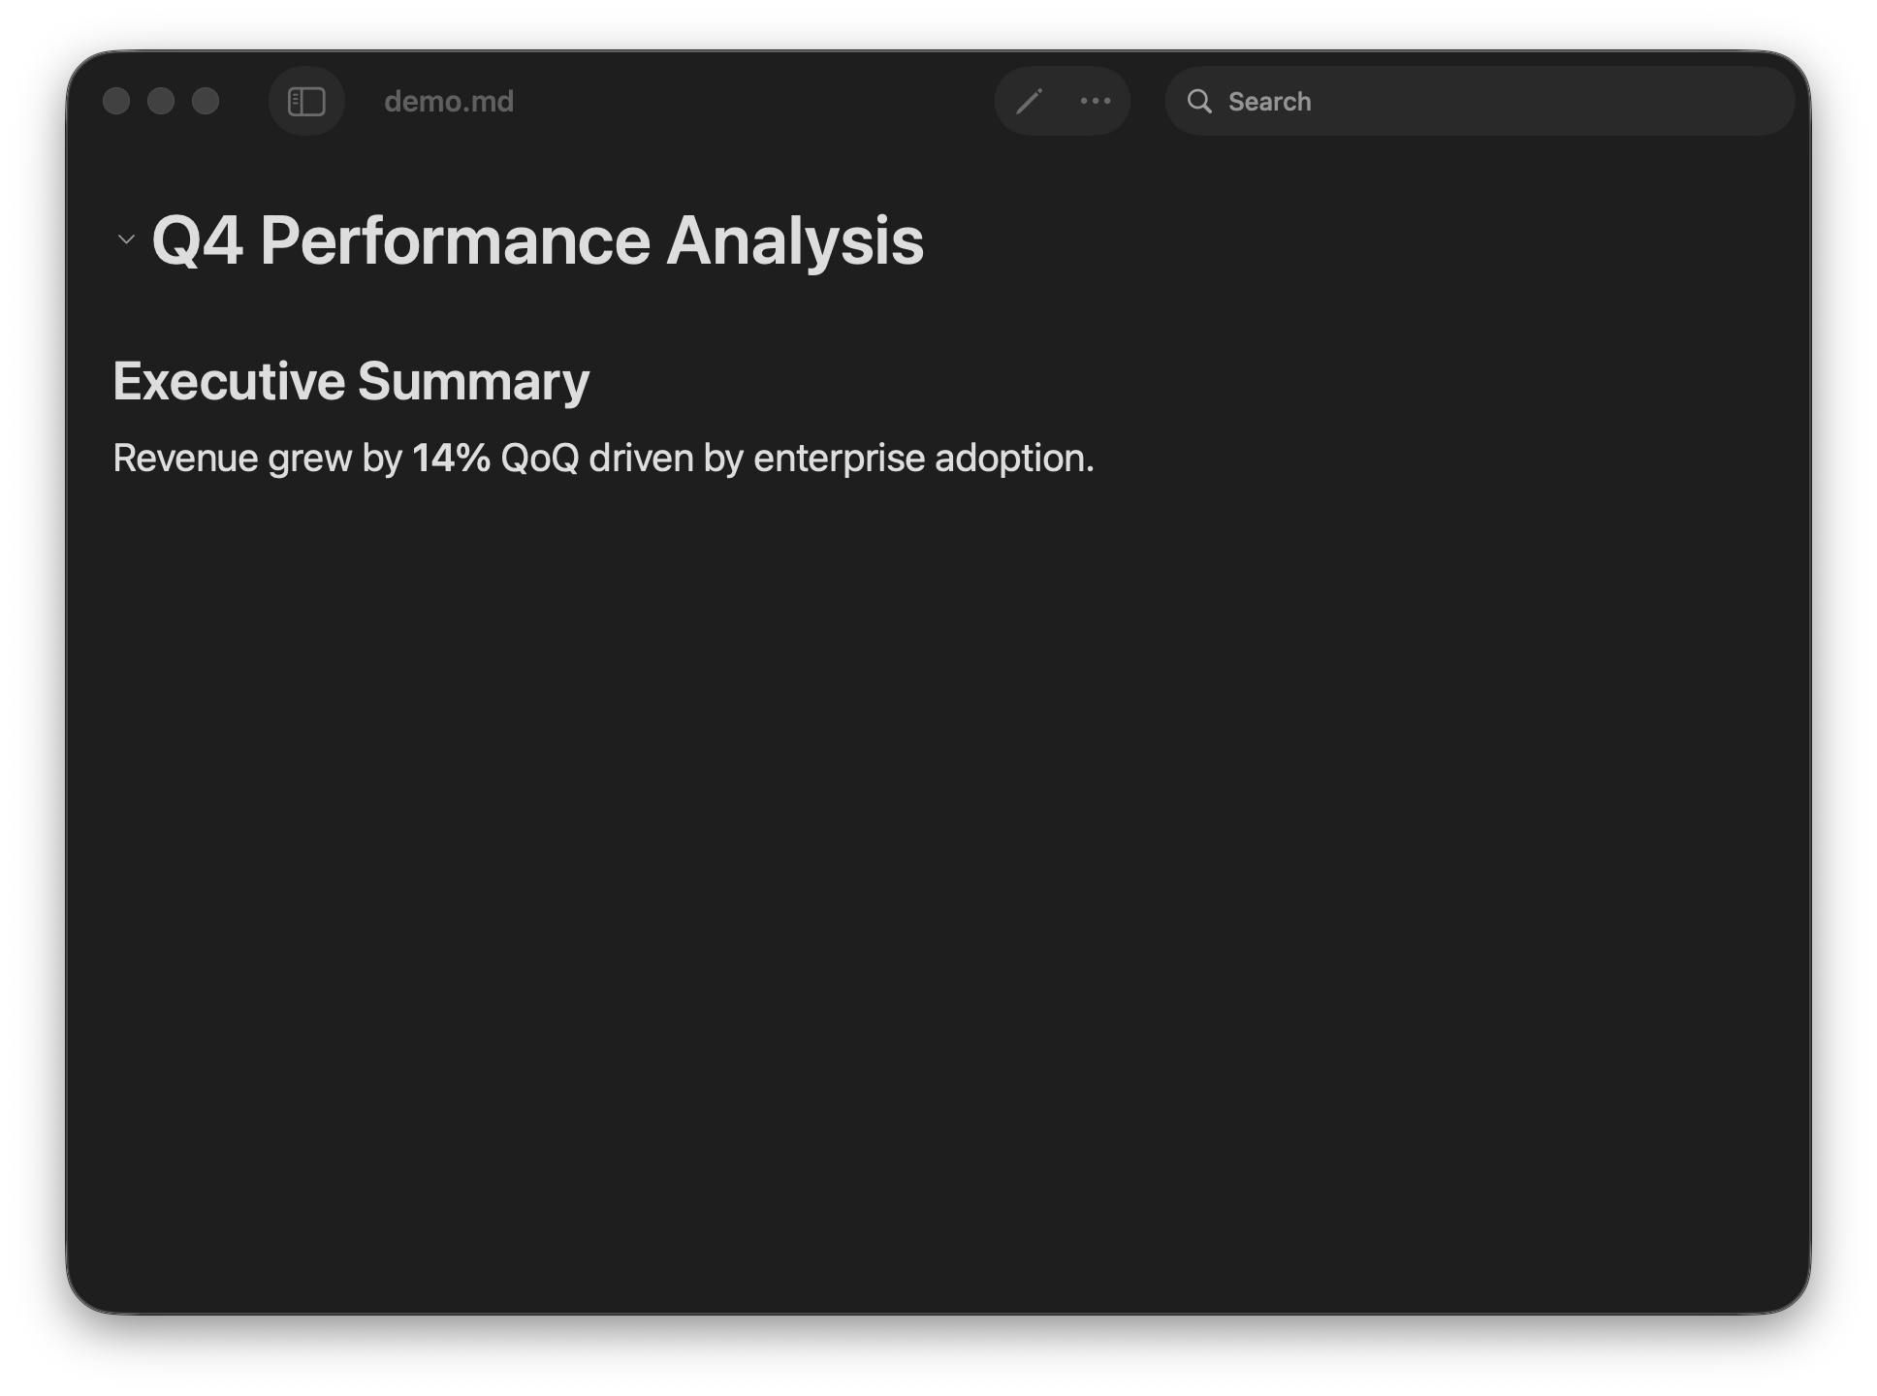Screen dimensions: 1877x1396
Task: Toggle the sidebar panel icon
Action: [x=306, y=102]
